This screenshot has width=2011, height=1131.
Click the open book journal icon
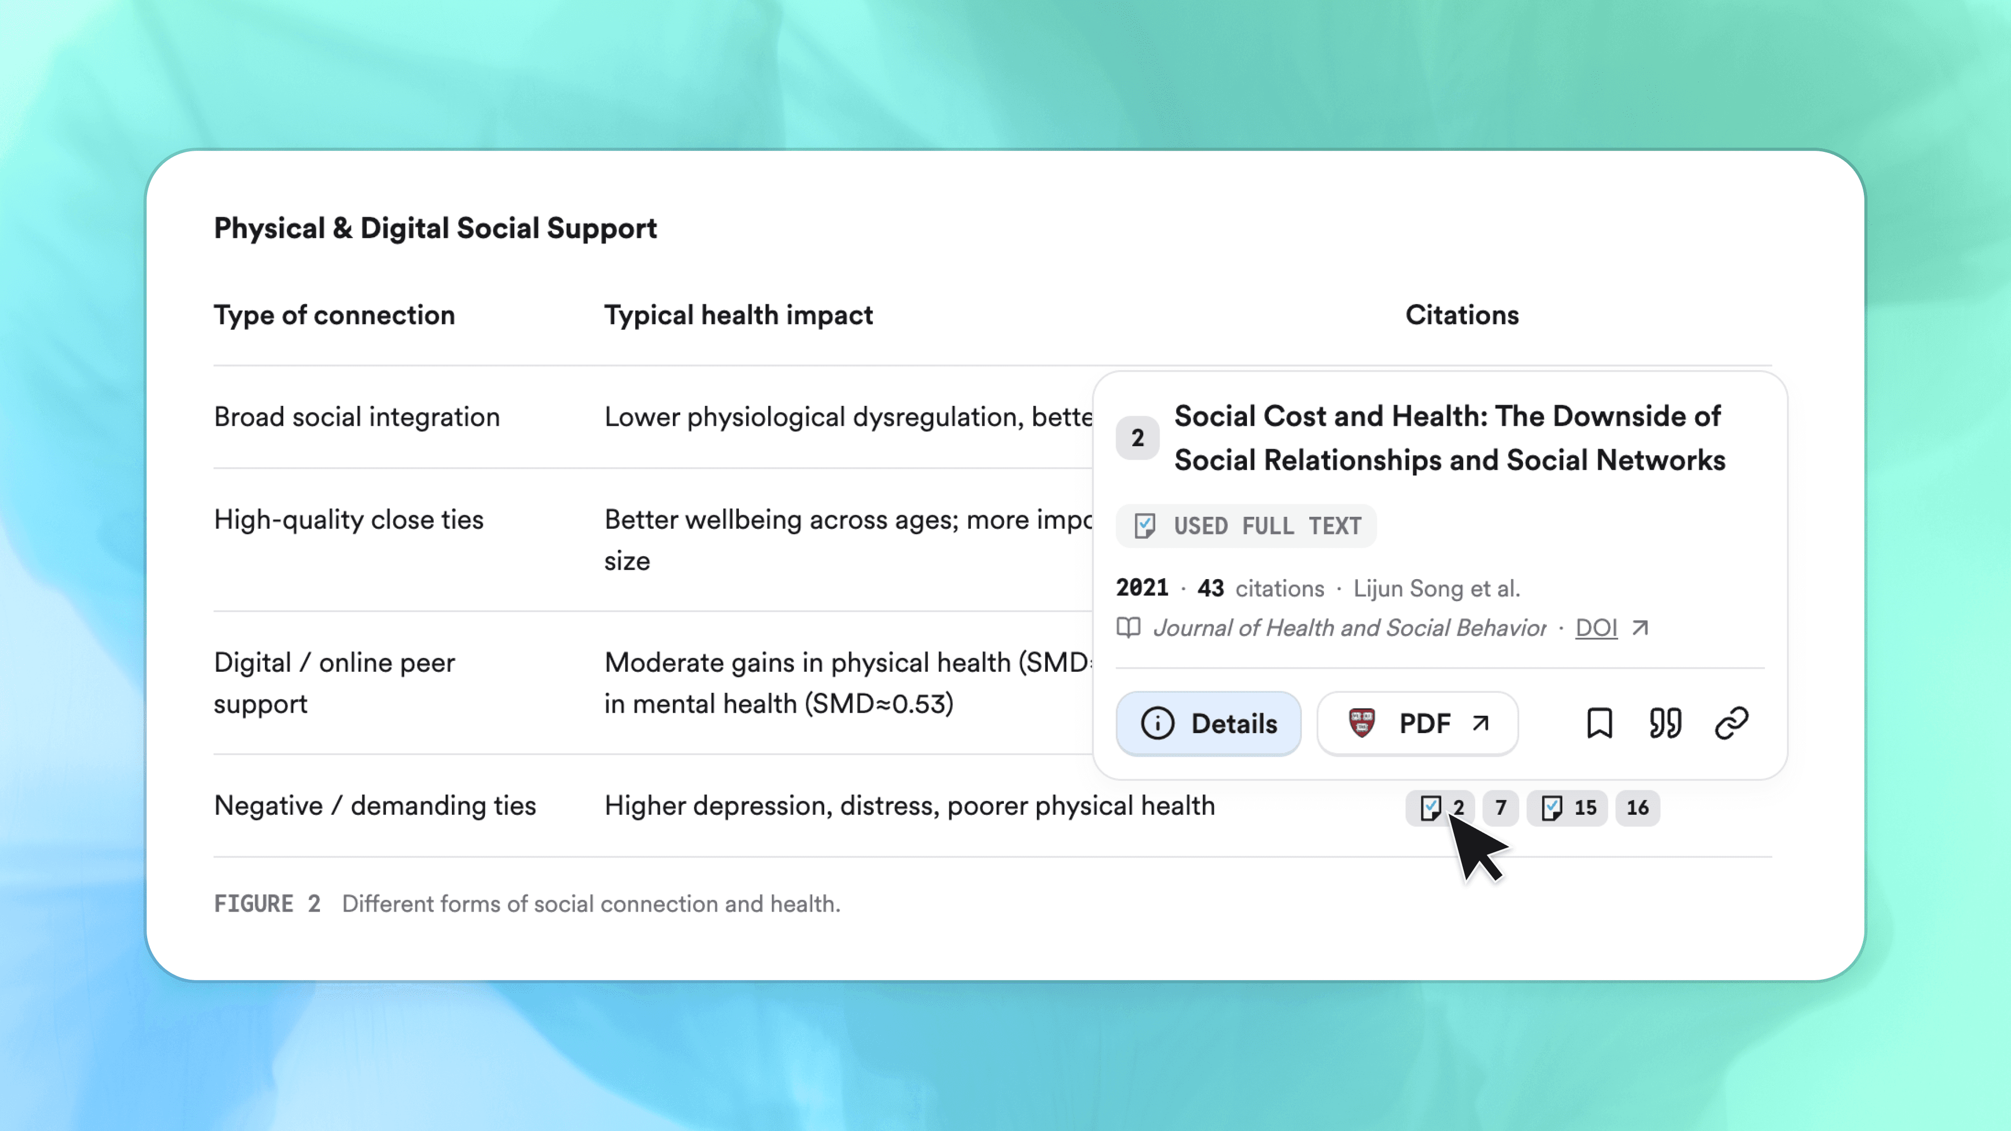pyautogui.click(x=1128, y=628)
